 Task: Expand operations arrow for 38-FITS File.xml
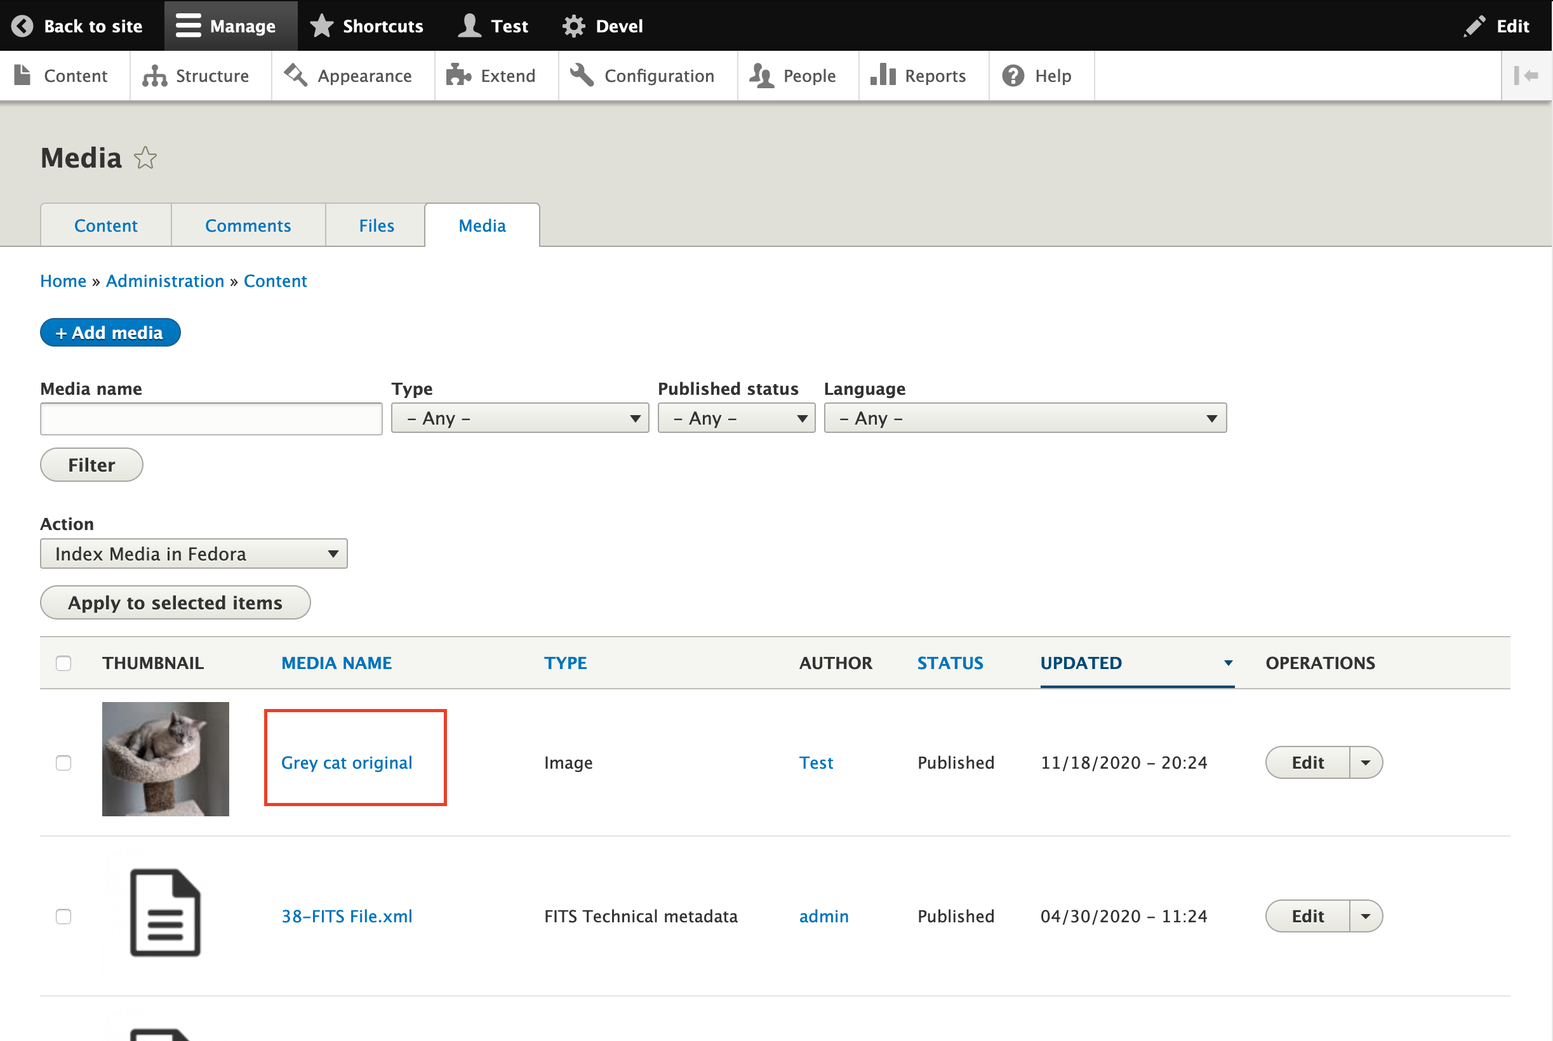(1366, 916)
